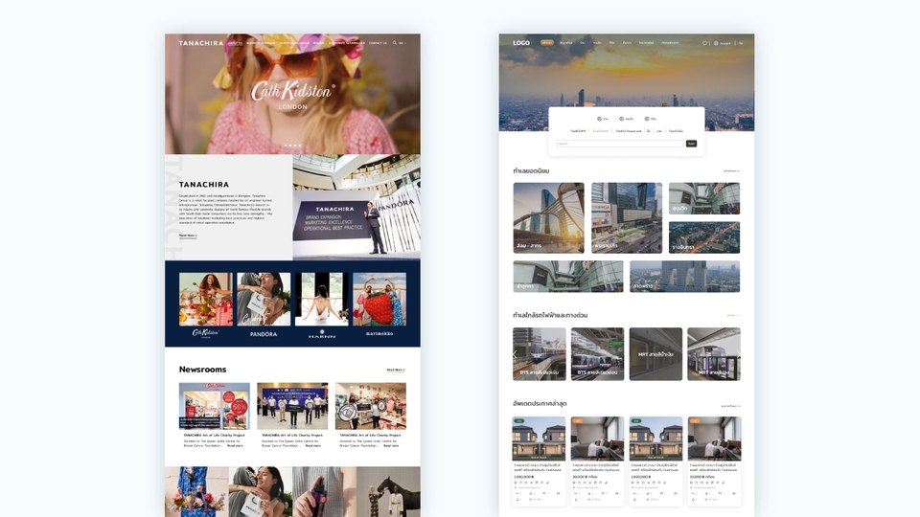Select the ที่ดิน radio option in the search box
Image resolution: width=920 pixels, height=517 pixels.
[650, 119]
